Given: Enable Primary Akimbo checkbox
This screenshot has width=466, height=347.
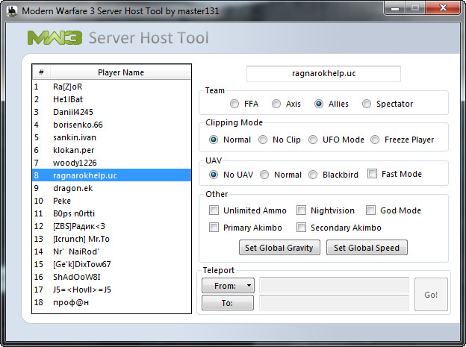Looking at the screenshot, I should click(x=214, y=228).
